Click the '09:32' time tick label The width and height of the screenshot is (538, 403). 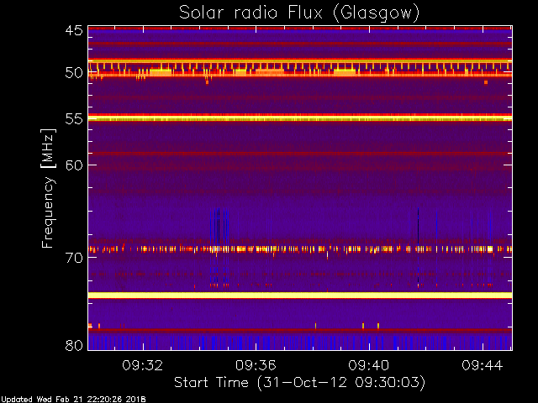pos(142,365)
